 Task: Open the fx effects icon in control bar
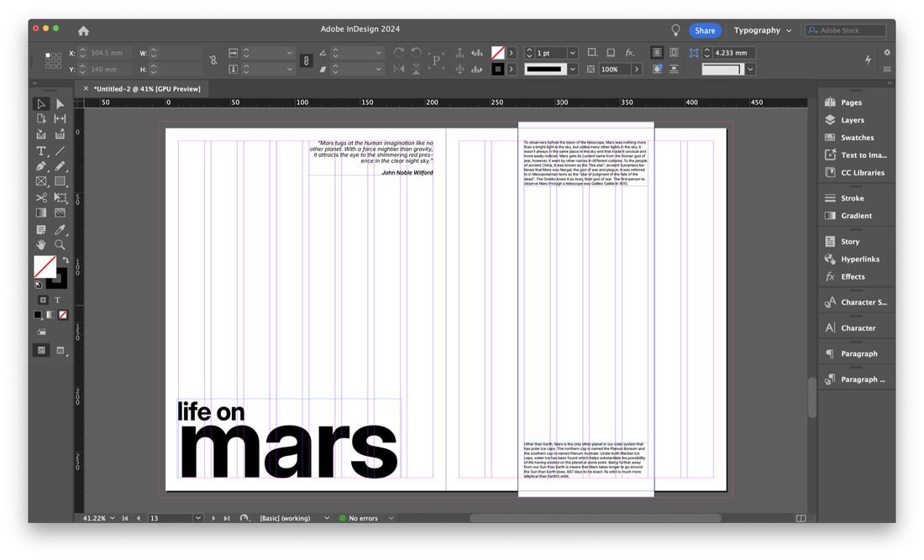[629, 52]
